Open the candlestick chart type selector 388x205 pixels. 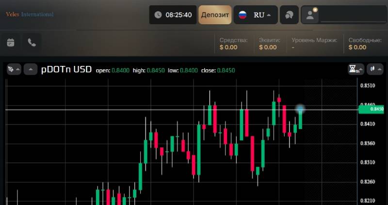pyautogui.click(x=372, y=69)
